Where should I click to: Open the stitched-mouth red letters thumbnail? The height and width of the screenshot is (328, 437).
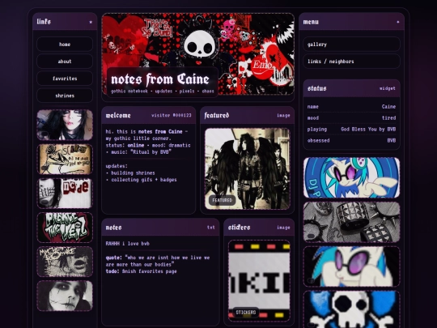[x=65, y=194]
